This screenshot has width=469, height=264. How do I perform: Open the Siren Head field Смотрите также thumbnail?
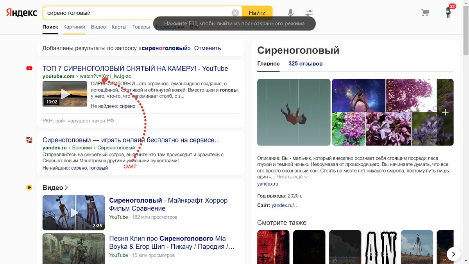coord(417,247)
